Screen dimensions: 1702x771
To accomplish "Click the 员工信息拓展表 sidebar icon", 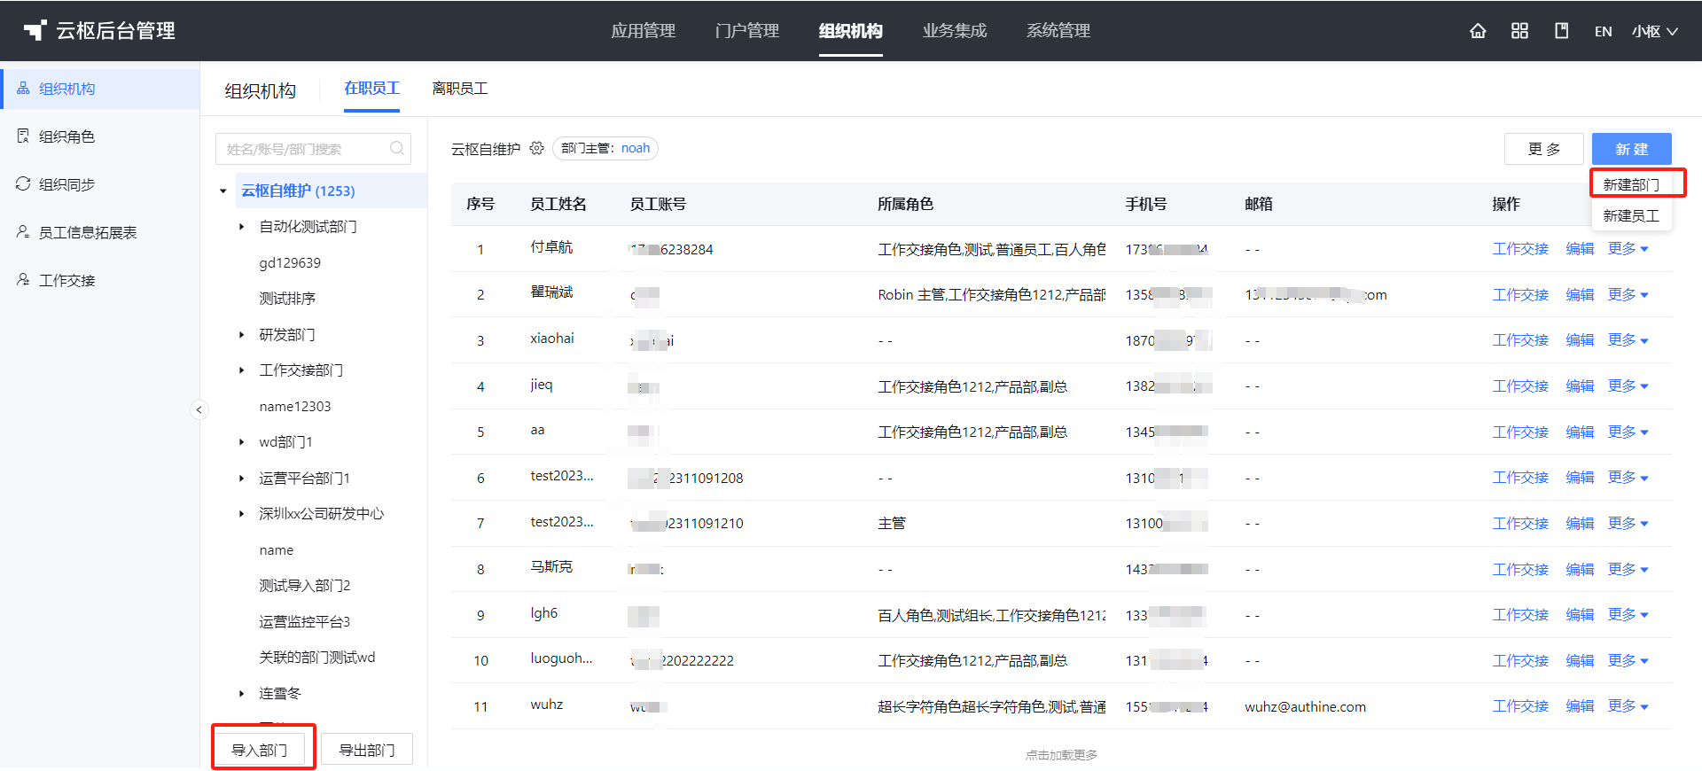I will click(23, 232).
